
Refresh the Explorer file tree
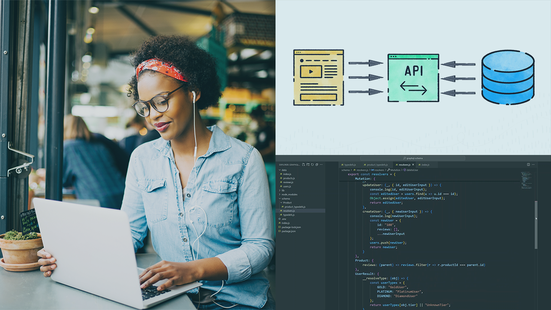[312, 164]
